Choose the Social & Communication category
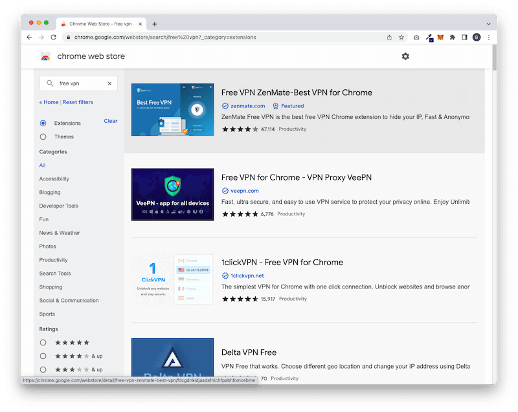The image size is (518, 412). point(69,301)
